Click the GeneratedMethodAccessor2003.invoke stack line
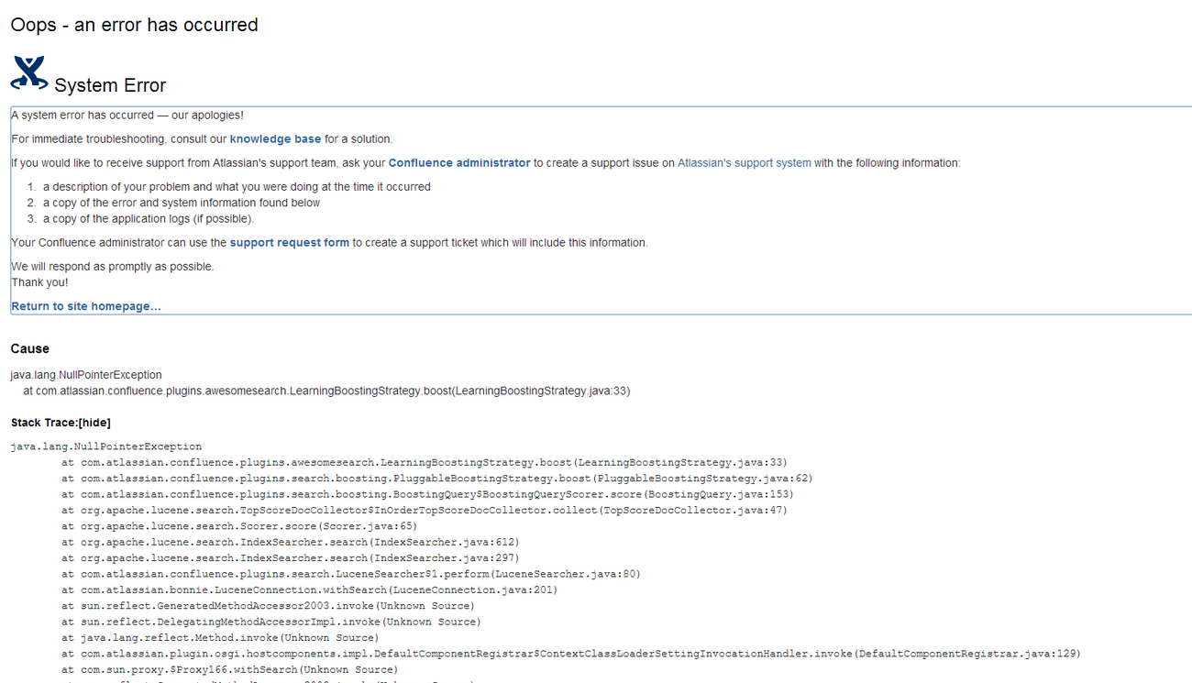The height and width of the screenshot is (683, 1192). coord(268,606)
